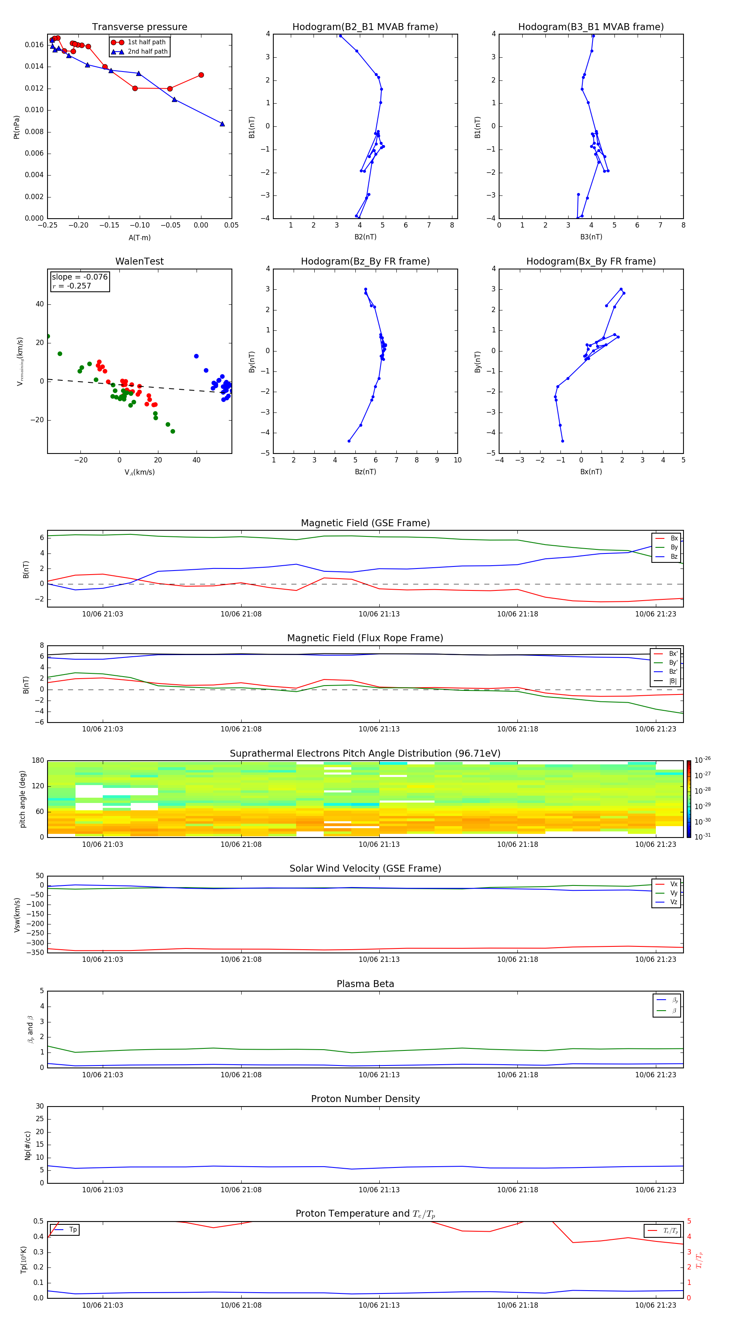Screen dimensions: 731x1341
Task: Click the Bx' legend entry in flux rope frame
Action: pyautogui.click(x=666, y=654)
